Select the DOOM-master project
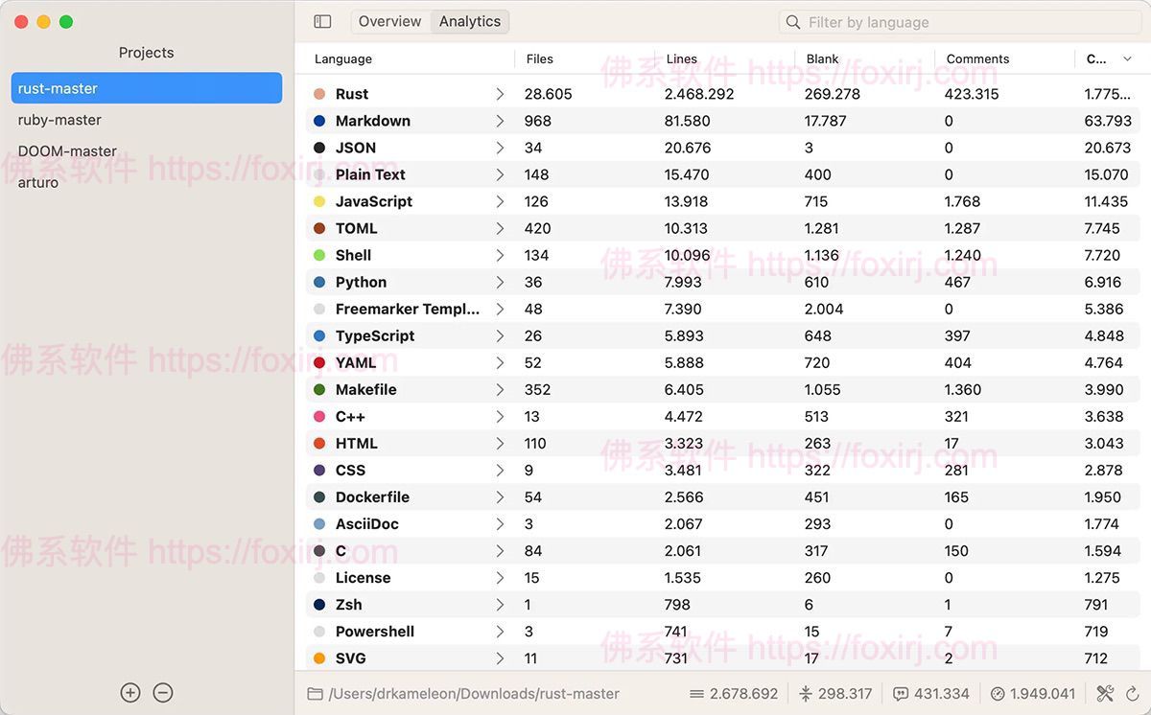The width and height of the screenshot is (1151, 715). [67, 151]
